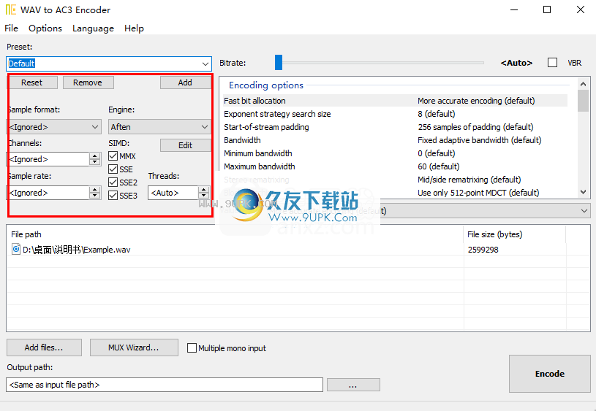This screenshot has width=596, height=411.
Task: Click the app logo in the title bar
Action: coord(11,9)
